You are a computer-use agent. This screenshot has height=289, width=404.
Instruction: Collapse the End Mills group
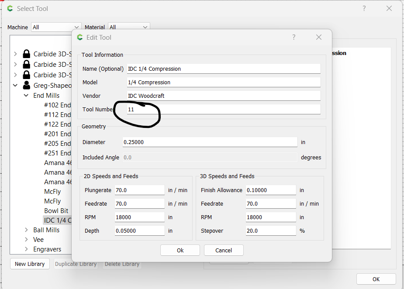click(26, 96)
